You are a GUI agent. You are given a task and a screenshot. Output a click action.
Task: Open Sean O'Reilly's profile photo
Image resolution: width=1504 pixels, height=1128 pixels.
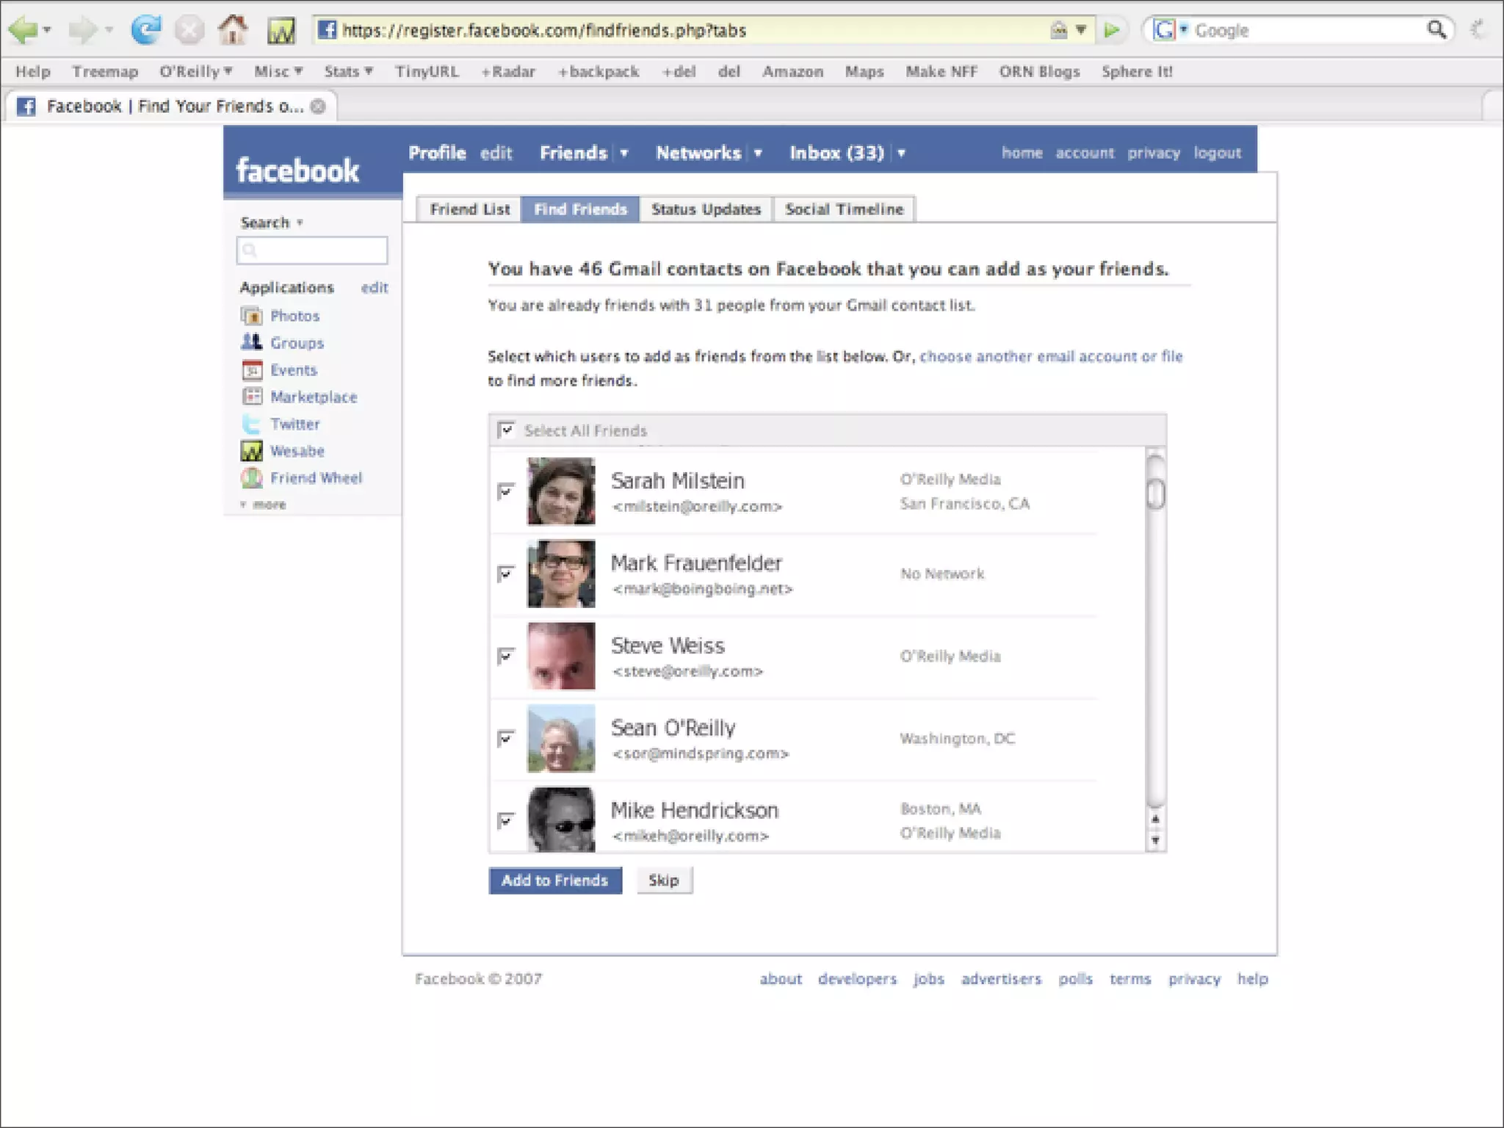click(561, 738)
